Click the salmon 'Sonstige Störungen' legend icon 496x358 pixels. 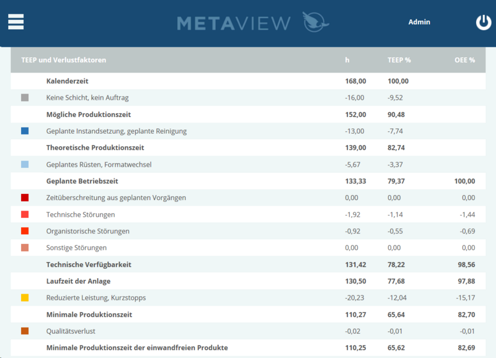25,248
